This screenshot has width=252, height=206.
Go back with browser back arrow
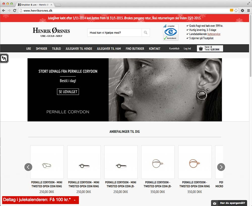(4, 11)
